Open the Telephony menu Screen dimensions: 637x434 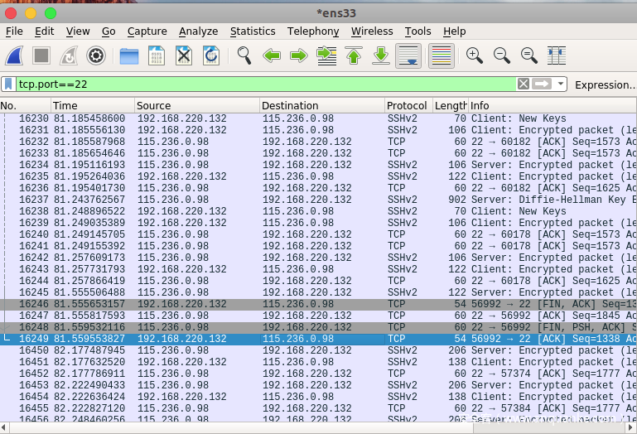point(313,31)
